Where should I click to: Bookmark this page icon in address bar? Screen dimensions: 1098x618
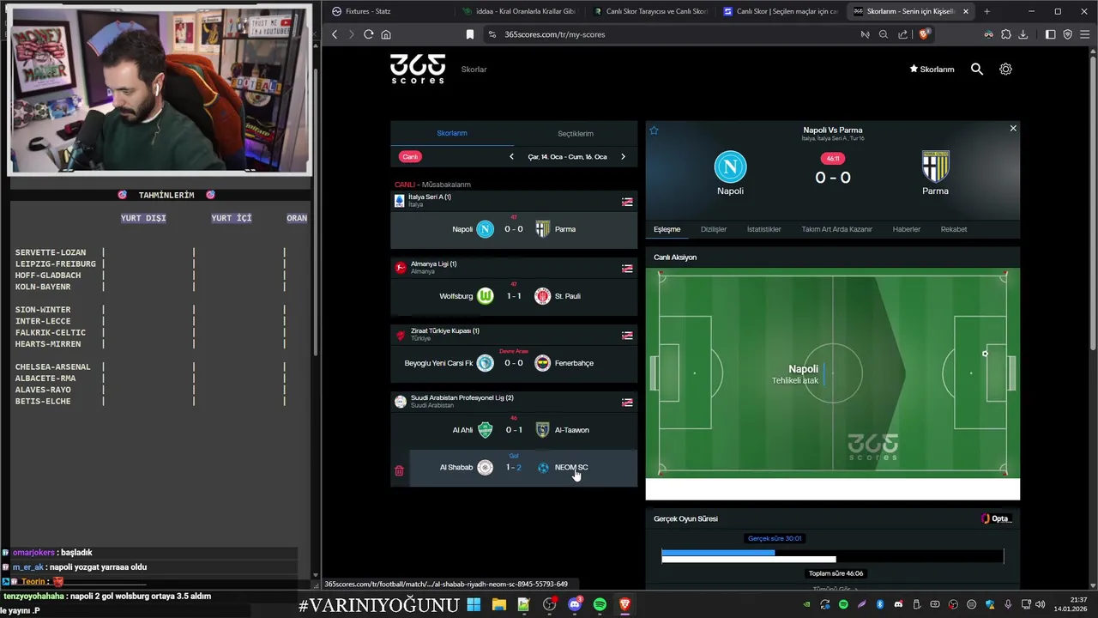click(x=470, y=34)
